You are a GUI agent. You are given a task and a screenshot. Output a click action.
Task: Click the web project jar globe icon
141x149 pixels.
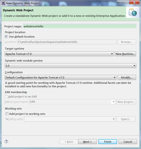(133, 12)
